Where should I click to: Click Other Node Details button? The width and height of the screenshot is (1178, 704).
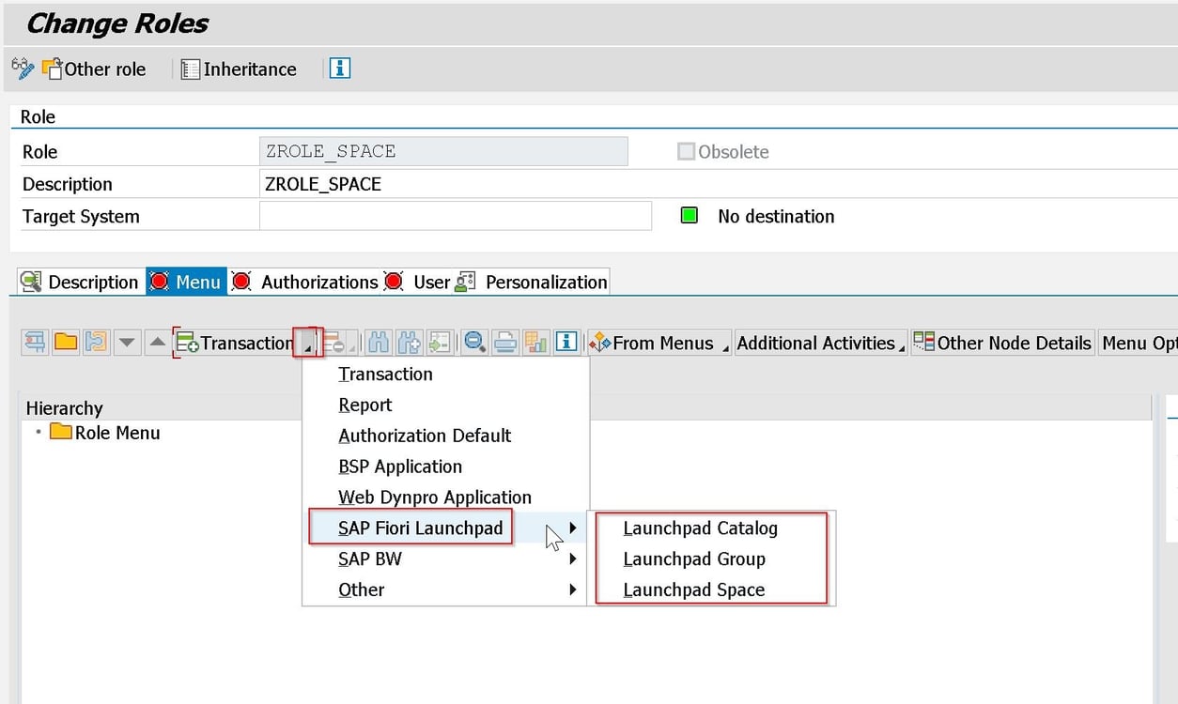click(x=1002, y=343)
